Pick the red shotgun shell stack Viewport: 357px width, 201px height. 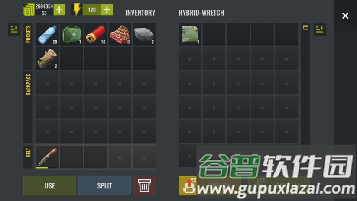coord(96,34)
